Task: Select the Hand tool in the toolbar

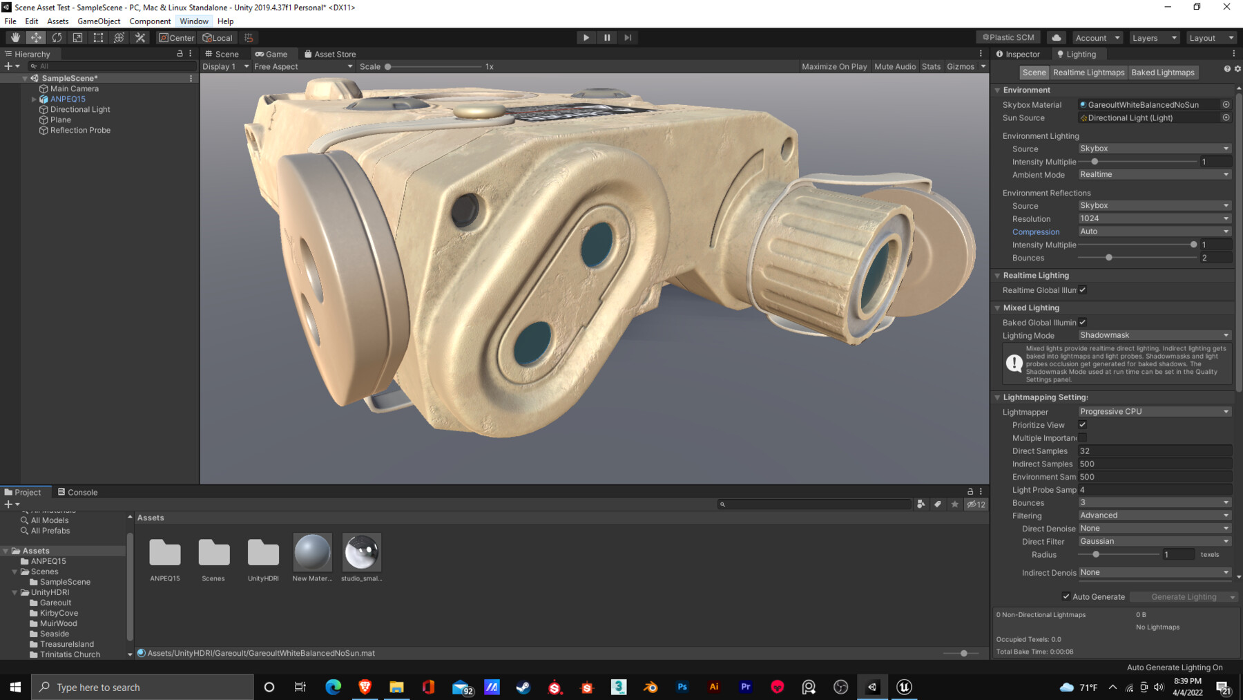Action: point(15,37)
